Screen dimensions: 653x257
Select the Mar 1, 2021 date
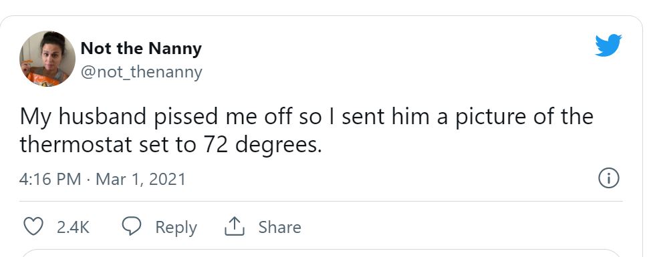coord(140,180)
